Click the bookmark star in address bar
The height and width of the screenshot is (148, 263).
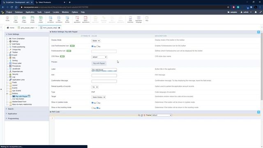228,7
